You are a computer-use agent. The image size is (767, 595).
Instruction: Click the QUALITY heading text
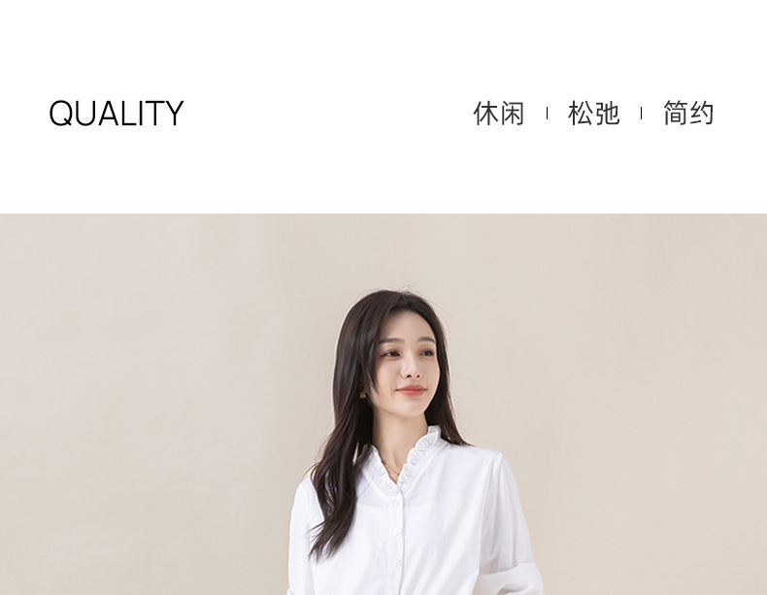coord(116,113)
